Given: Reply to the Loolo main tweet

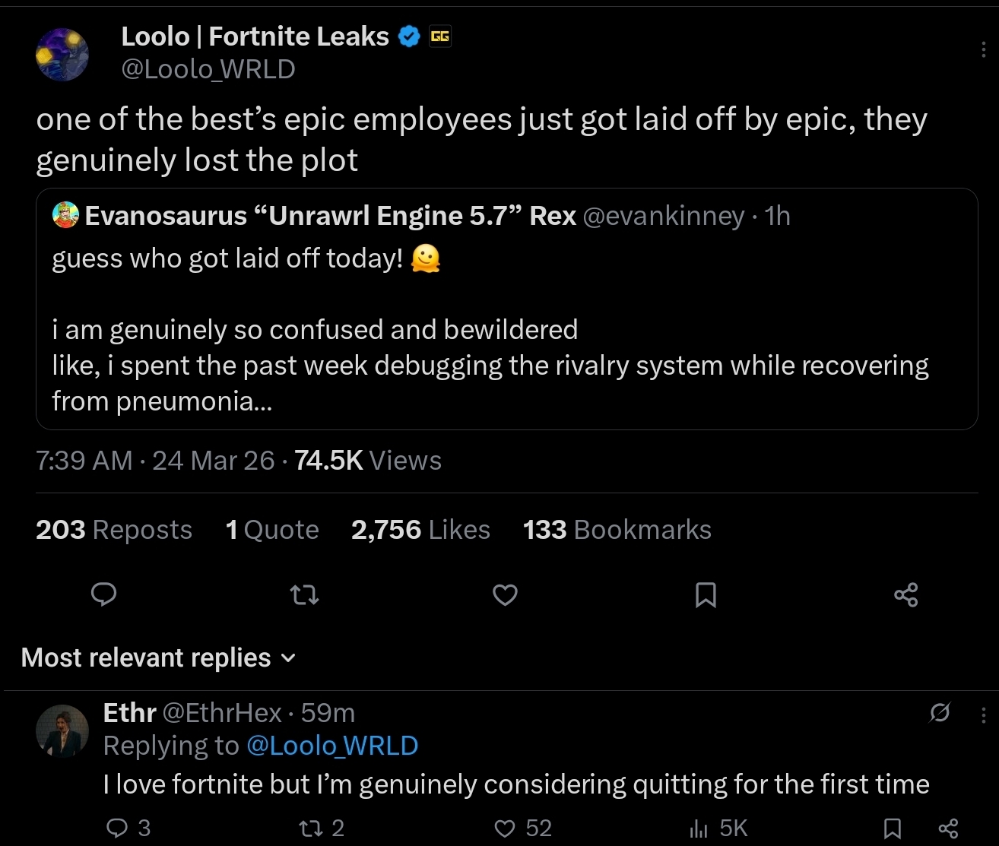Looking at the screenshot, I should click(103, 594).
